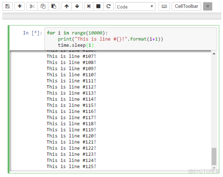Click output text 'This is line #113!'
Image resolution: width=223 pixels, height=177 pixels.
coord(71,93)
